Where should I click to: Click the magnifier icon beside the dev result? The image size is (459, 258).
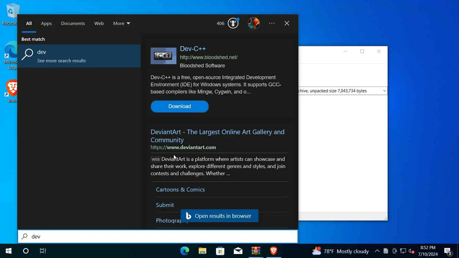(28, 54)
